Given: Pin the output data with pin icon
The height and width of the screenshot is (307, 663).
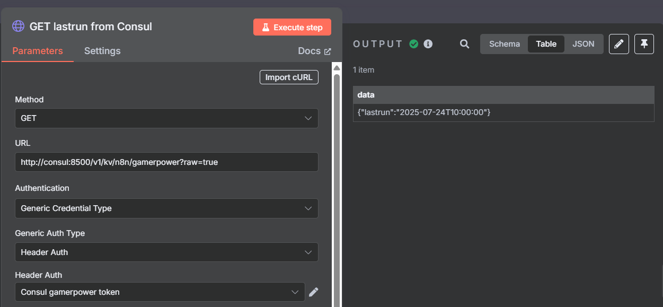Looking at the screenshot, I should pyautogui.click(x=644, y=44).
